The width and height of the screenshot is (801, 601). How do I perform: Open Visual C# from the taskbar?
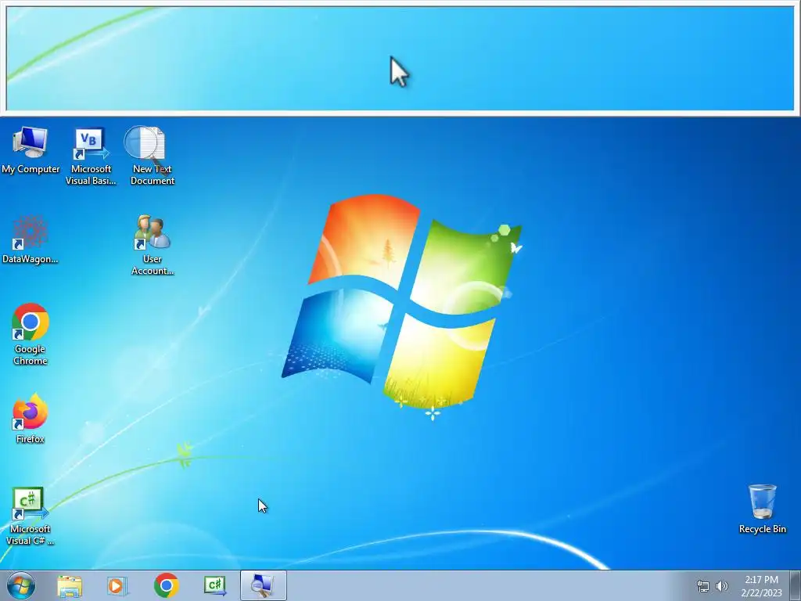(214, 585)
